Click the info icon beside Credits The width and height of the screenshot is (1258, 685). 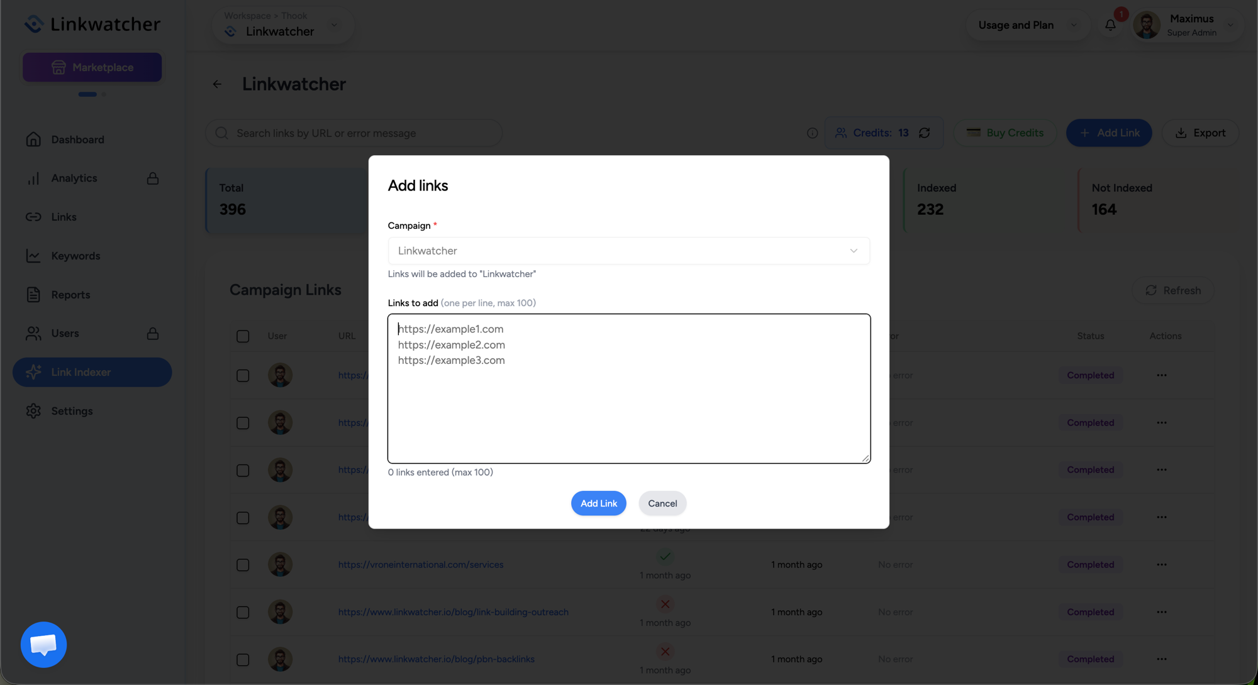[x=812, y=133]
